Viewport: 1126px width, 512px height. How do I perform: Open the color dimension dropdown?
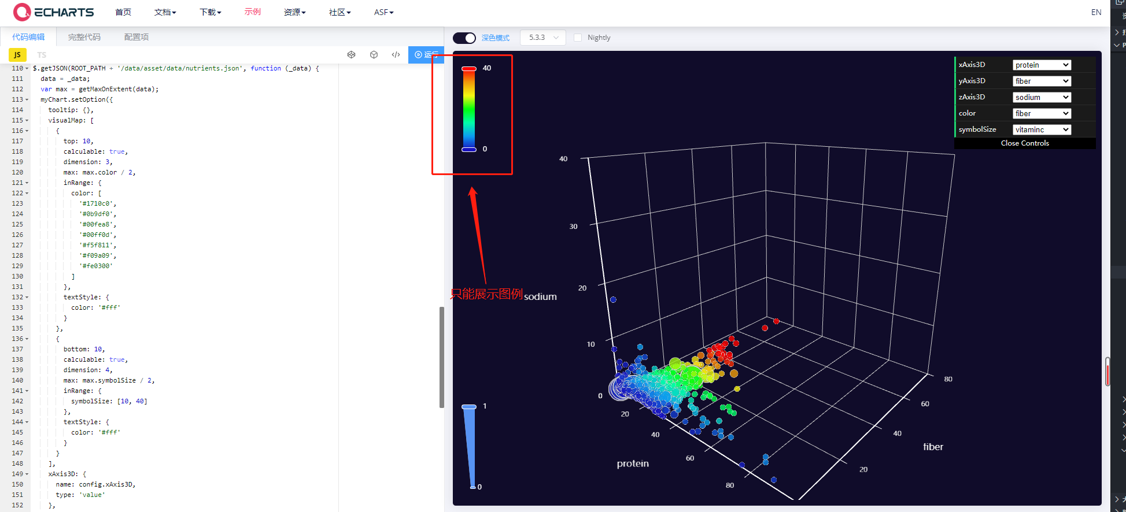coord(1042,114)
